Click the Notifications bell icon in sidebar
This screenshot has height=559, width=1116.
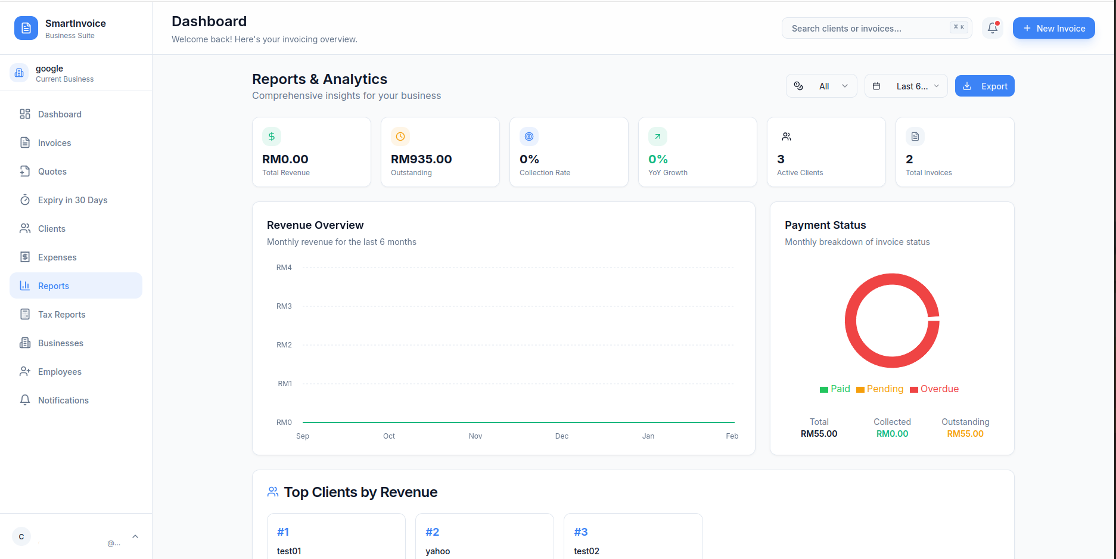pos(25,400)
